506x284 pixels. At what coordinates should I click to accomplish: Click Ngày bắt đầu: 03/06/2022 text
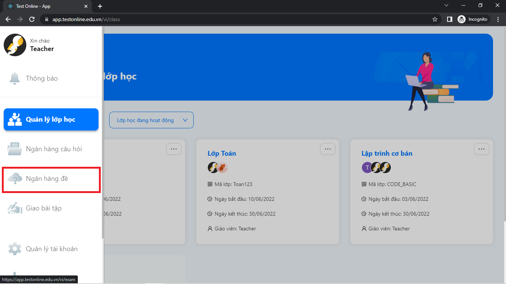(x=398, y=199)
